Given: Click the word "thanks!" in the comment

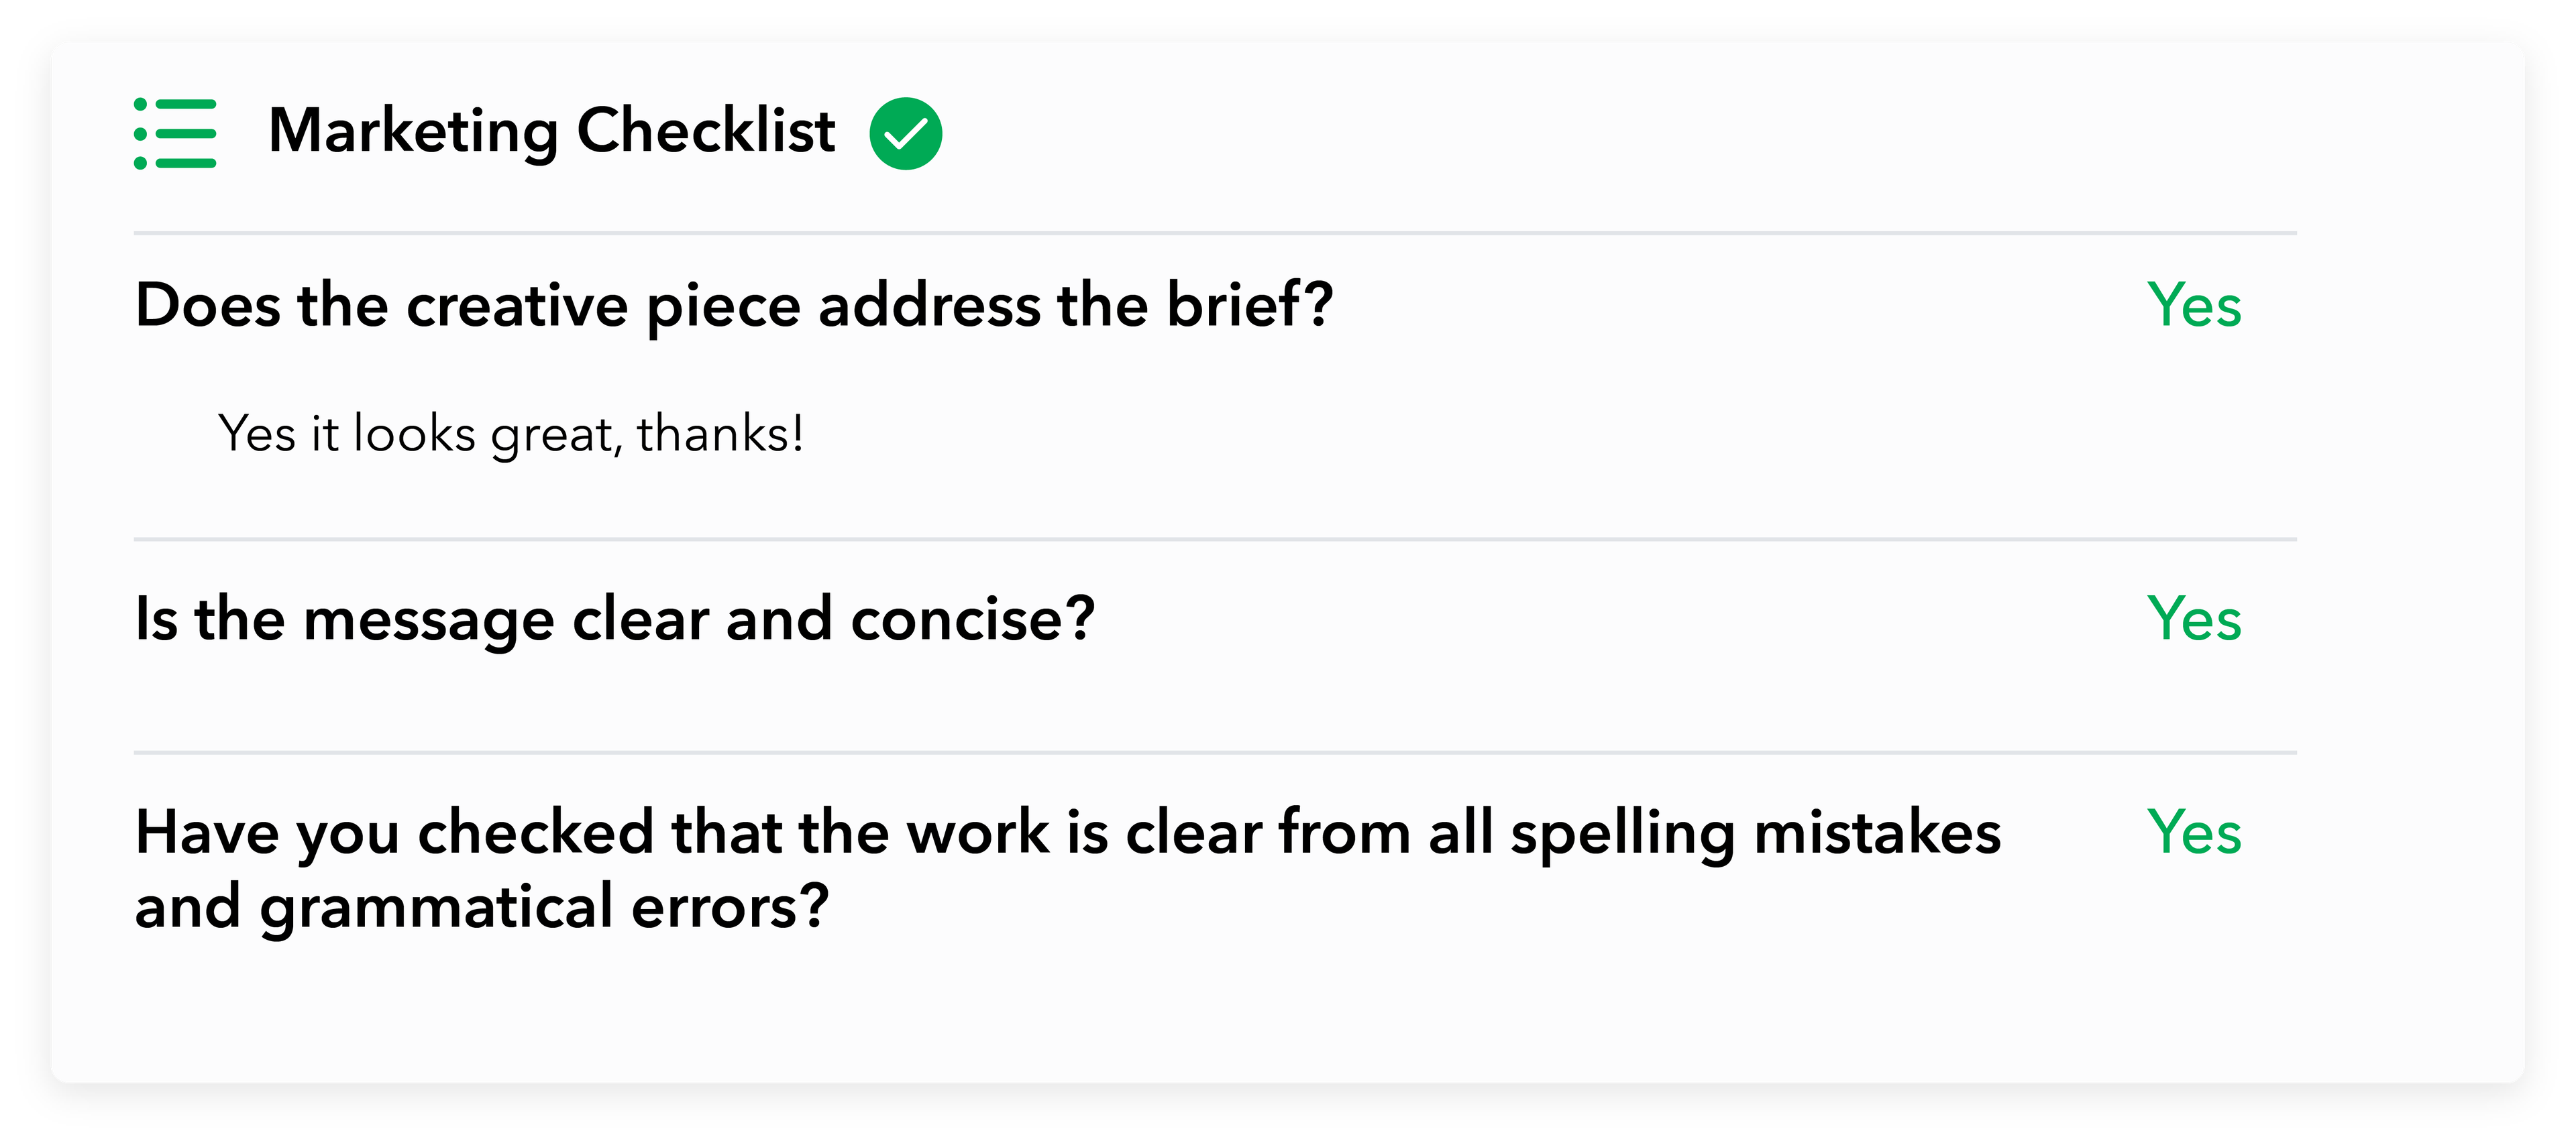Looking at the screenshot, I should tap(720, 434).
